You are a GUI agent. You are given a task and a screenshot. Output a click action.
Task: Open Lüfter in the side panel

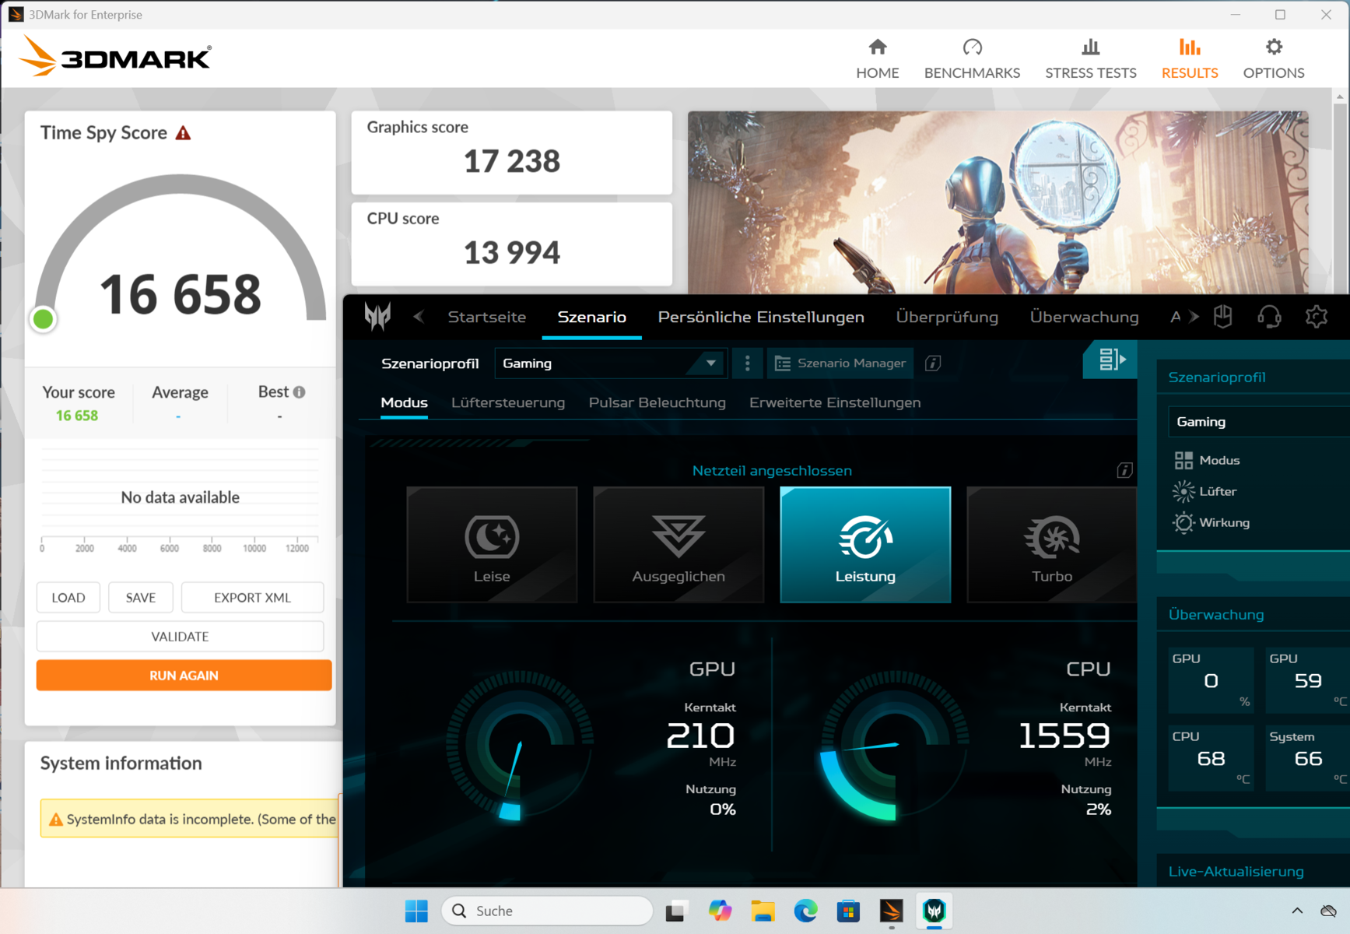pos(1205,491)
